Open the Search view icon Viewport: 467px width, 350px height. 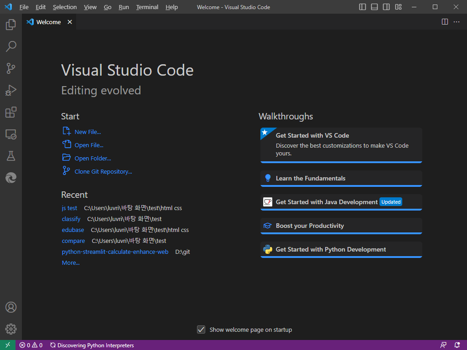coord(11,46)
